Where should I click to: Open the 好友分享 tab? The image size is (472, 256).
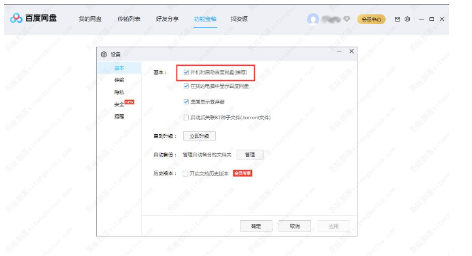167,19
